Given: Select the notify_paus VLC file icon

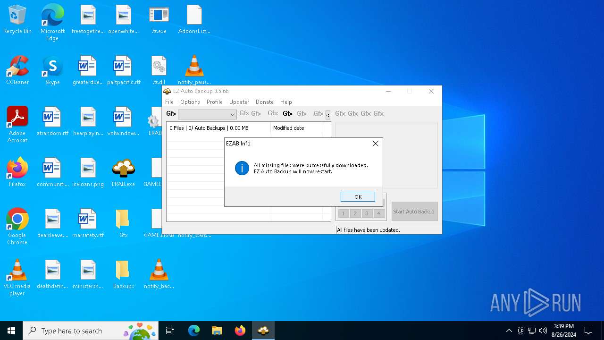Looking at the screenshot, I should (x=194, y=70).
